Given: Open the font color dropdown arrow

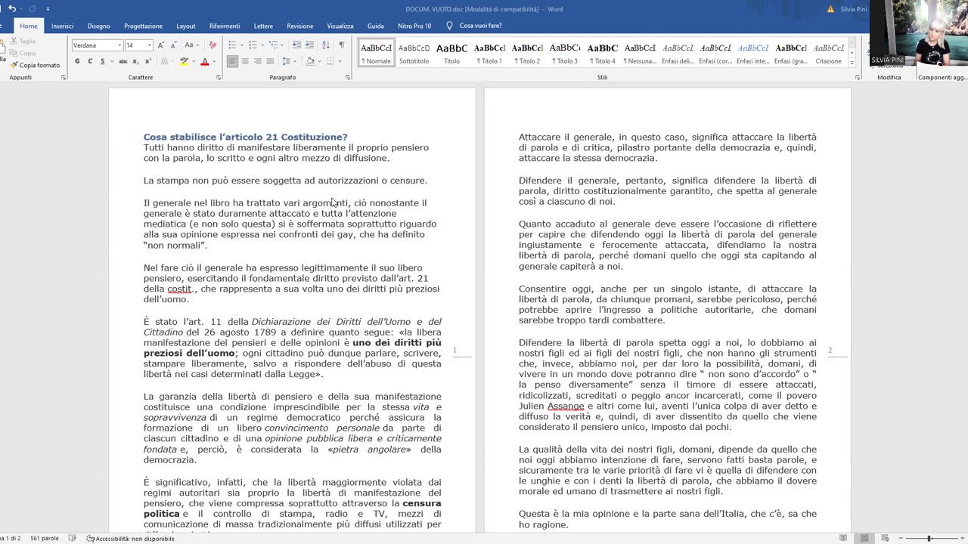Looking at the screenshot, I should pos(213,61).
